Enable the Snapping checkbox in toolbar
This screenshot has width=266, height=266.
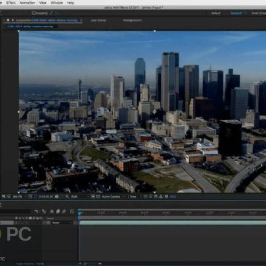pyautogui.click(x=34, y=13)
